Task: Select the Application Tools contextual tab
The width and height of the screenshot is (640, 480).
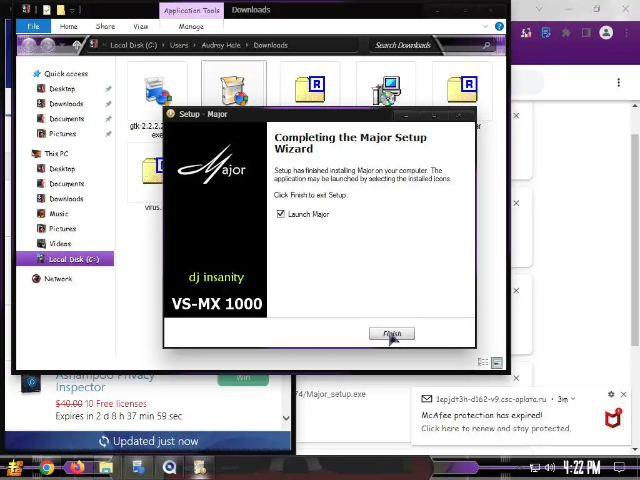Action: coord(191,11)
